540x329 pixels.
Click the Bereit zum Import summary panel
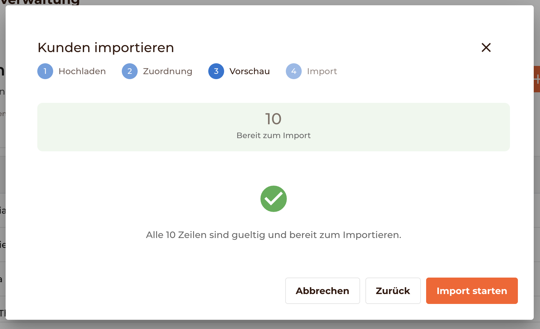coord(274,127)
